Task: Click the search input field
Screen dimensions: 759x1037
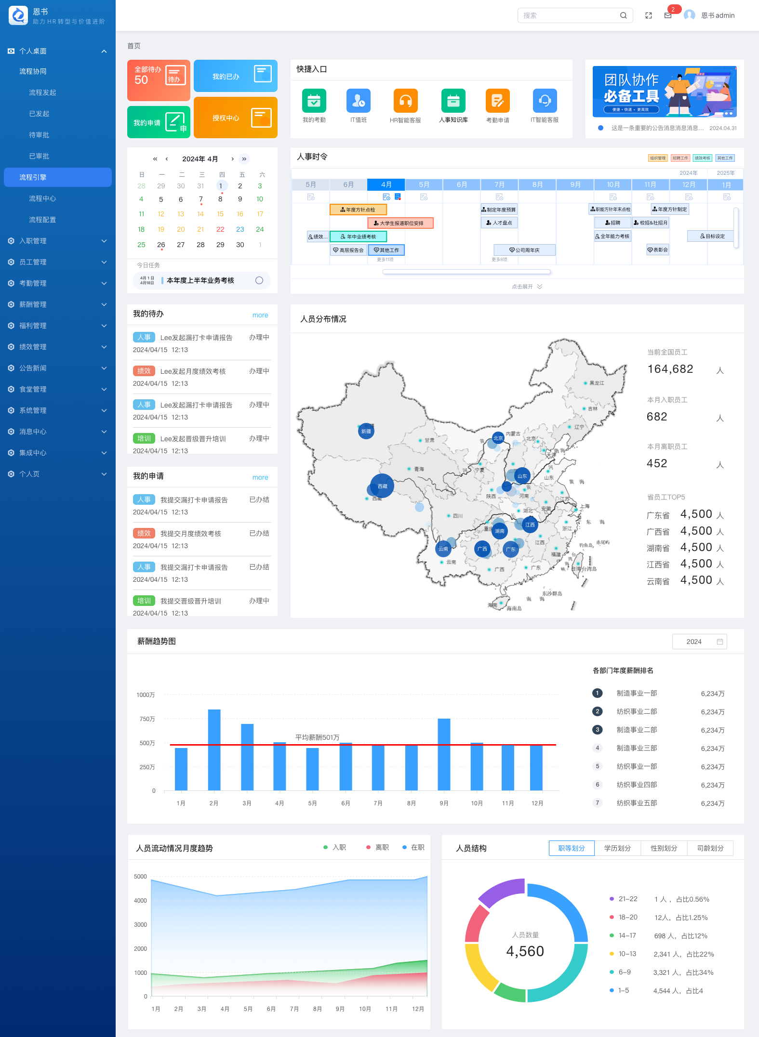Action: [x=569, y=15]
